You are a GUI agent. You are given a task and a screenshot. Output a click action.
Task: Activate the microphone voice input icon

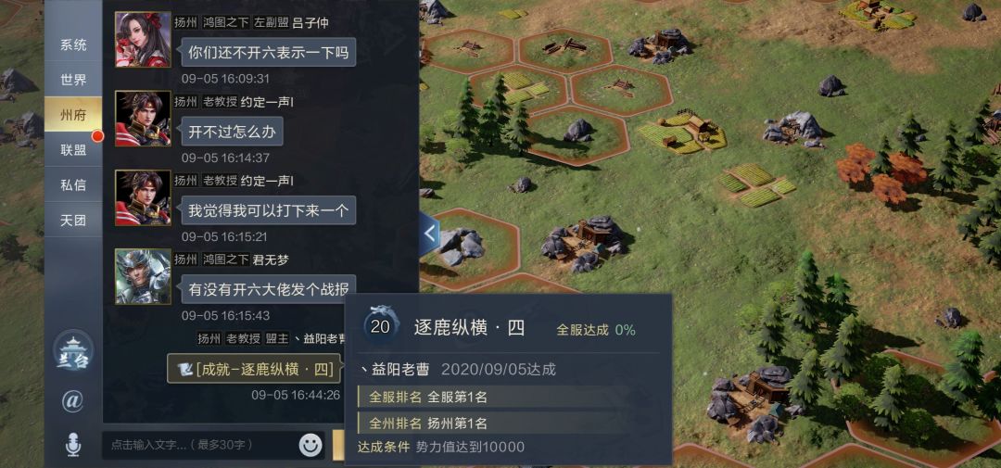73,445
